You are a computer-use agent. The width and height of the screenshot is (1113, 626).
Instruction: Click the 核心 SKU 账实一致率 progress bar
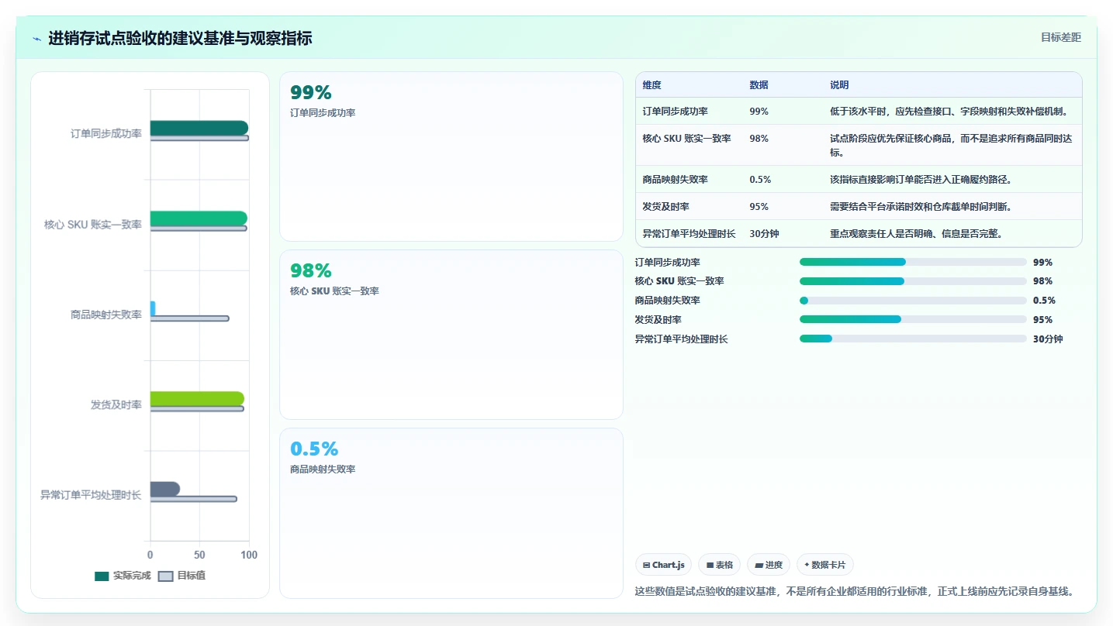tap(913, 281)
